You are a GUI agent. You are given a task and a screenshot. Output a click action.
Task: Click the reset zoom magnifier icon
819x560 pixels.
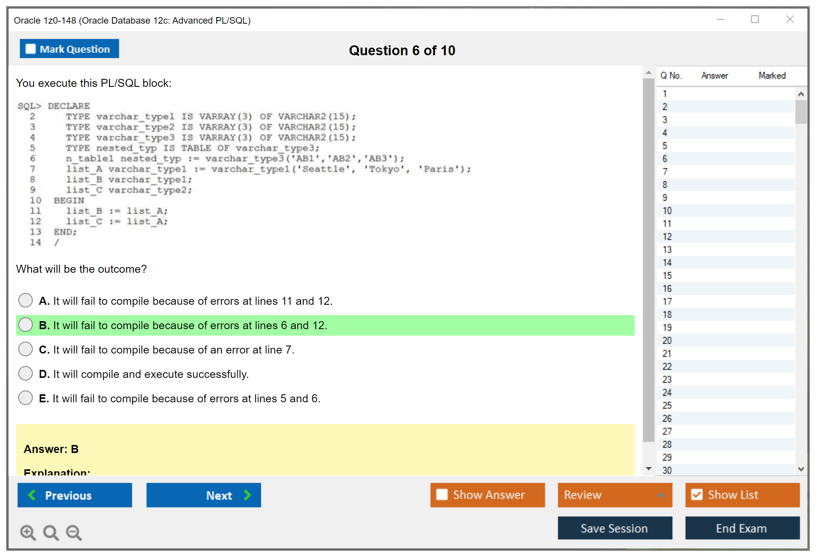click(x=51, y=532)
